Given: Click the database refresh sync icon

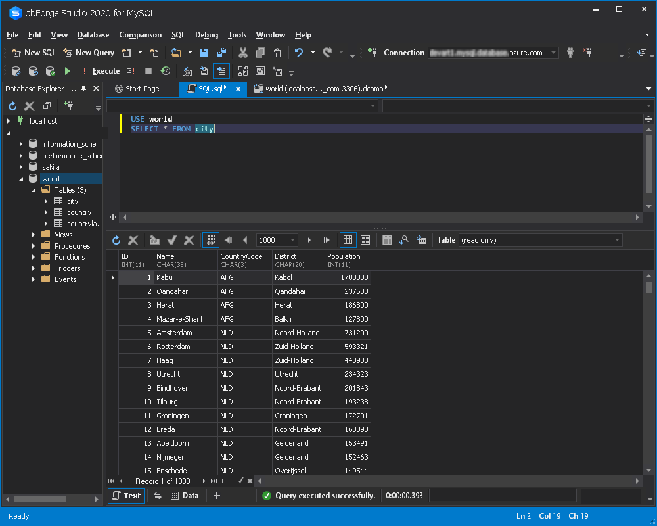Looking at the screenshot, I should pyautogui.click(x=33, y=71).
